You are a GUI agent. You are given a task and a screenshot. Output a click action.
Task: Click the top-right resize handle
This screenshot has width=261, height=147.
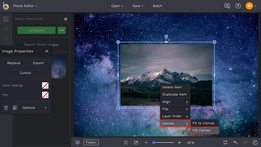[x=214, y=42]
